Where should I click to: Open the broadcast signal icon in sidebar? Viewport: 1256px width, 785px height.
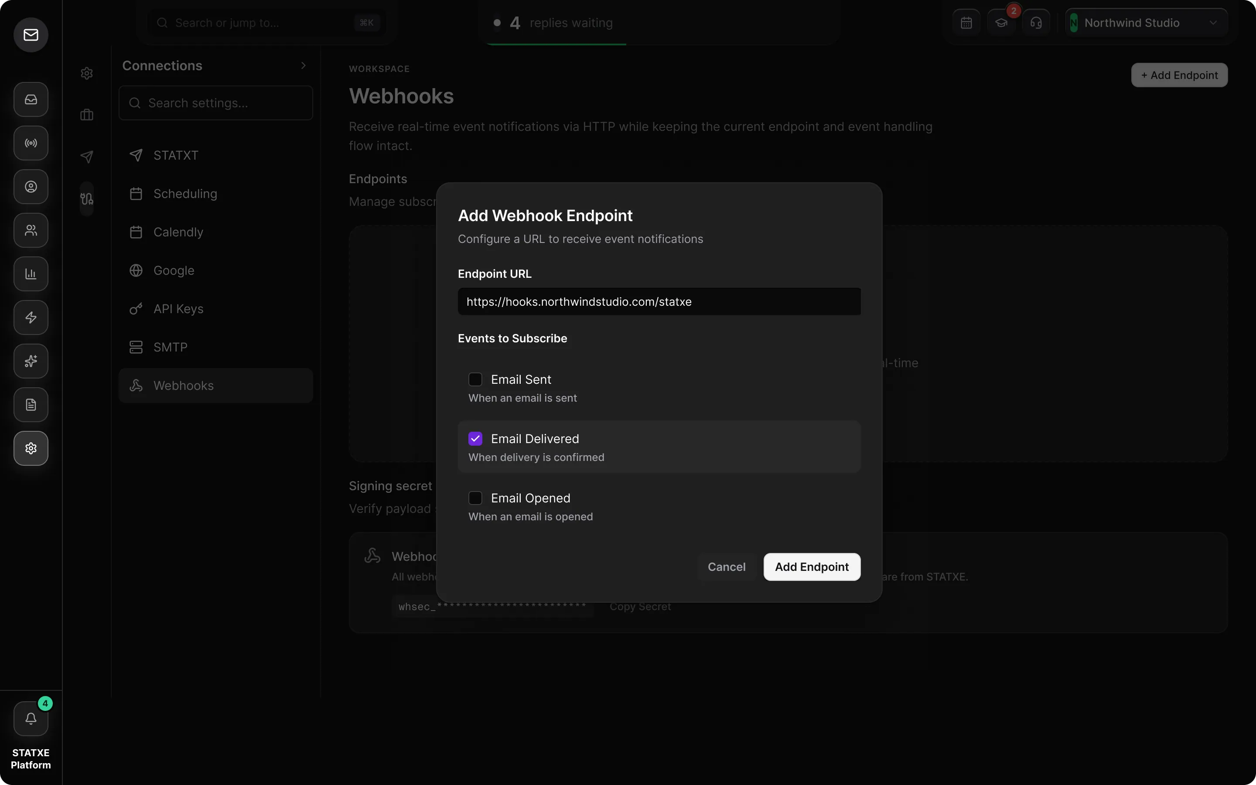click(31, 143)
